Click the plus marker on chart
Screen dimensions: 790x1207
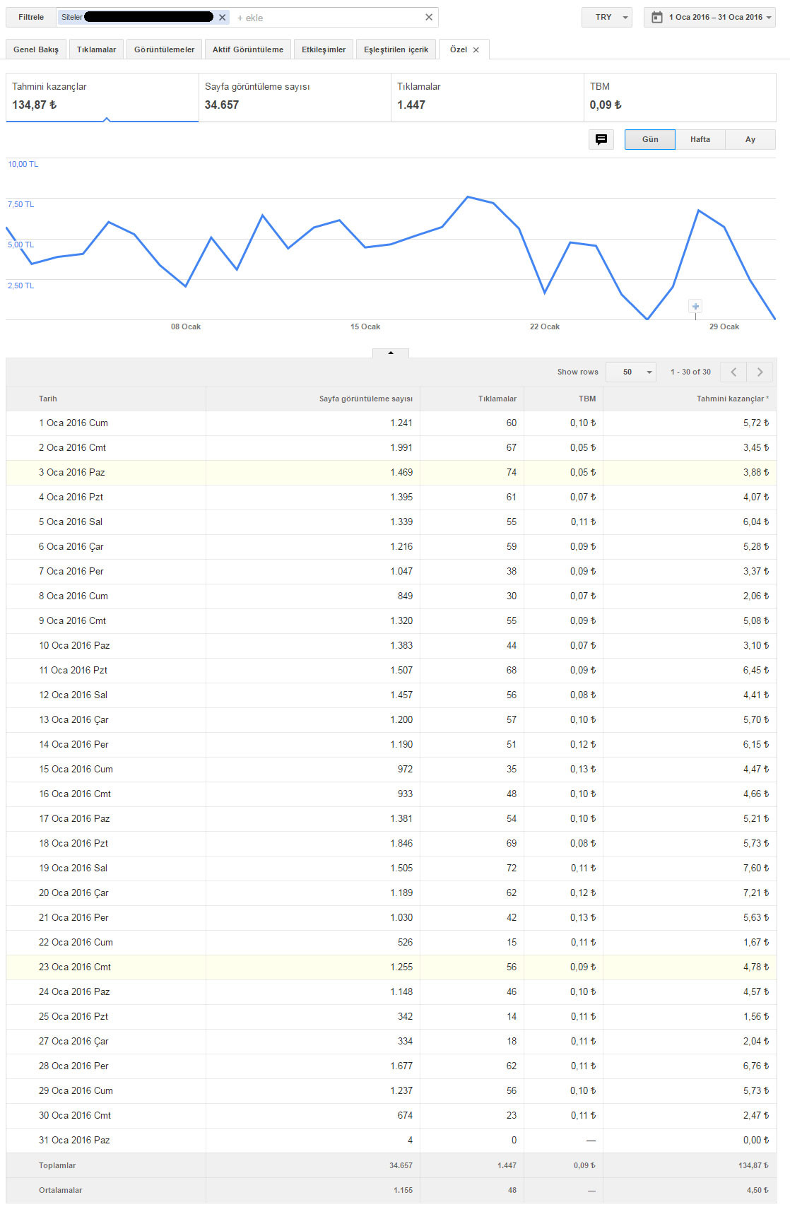pyautogui.click(x=695, y=306)
